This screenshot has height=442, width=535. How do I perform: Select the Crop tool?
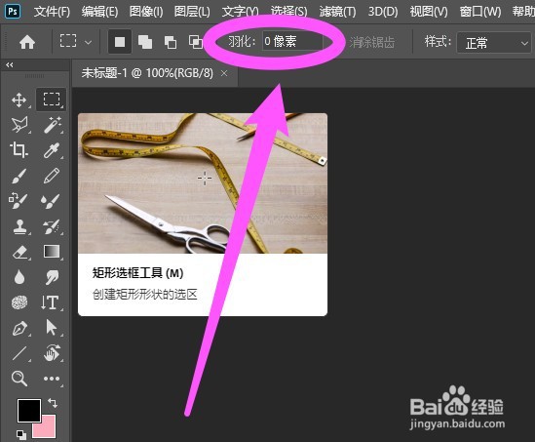coord(19,150)
